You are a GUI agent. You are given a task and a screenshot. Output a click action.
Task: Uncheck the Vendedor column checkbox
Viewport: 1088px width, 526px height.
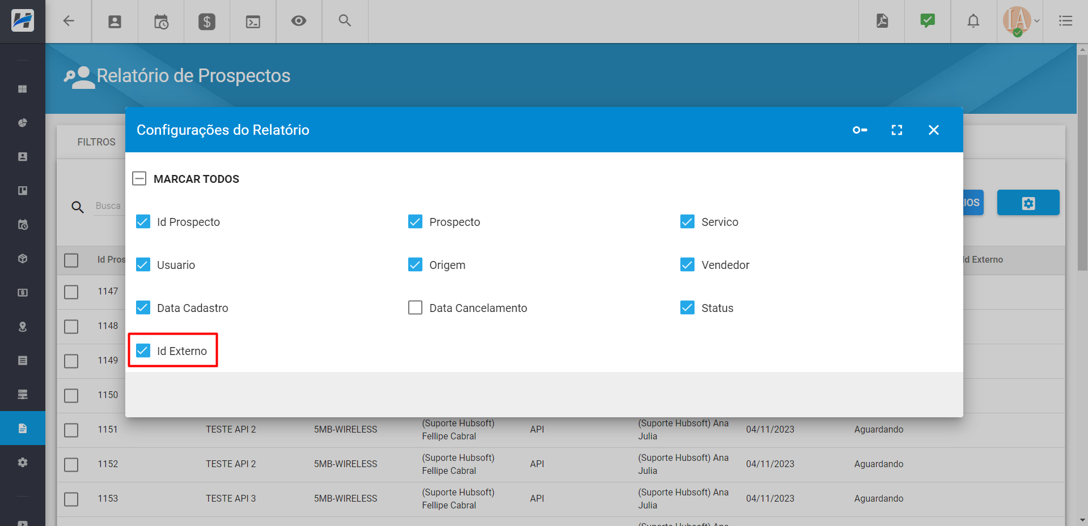687,265
